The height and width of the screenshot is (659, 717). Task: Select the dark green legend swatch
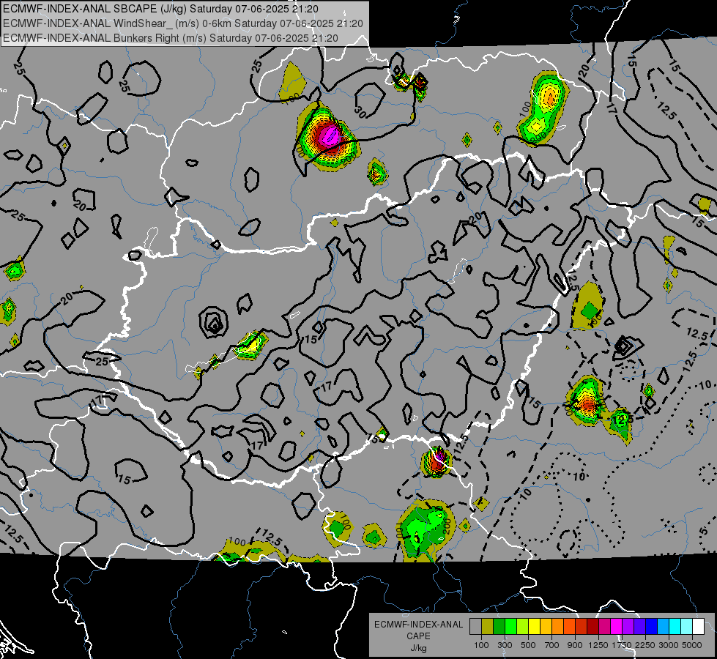pos(499,627)
